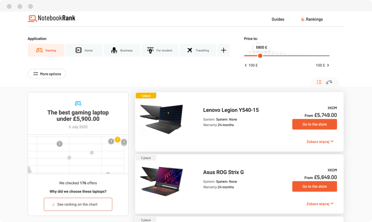Click the 5900 £ price tooltip
This screenshot has width=372, height=222.
(x=262, y=47)
